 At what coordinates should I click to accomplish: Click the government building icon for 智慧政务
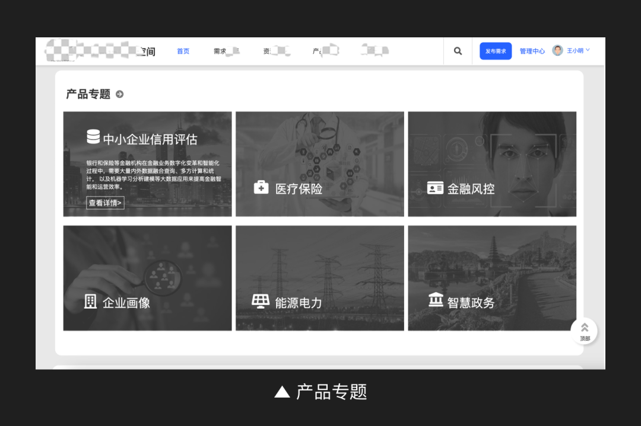click(x=436, y=300)
